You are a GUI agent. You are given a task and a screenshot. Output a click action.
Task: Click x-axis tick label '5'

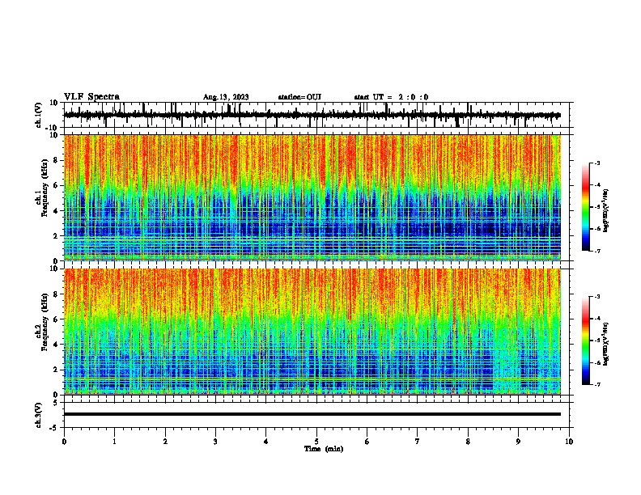point(316,442)
